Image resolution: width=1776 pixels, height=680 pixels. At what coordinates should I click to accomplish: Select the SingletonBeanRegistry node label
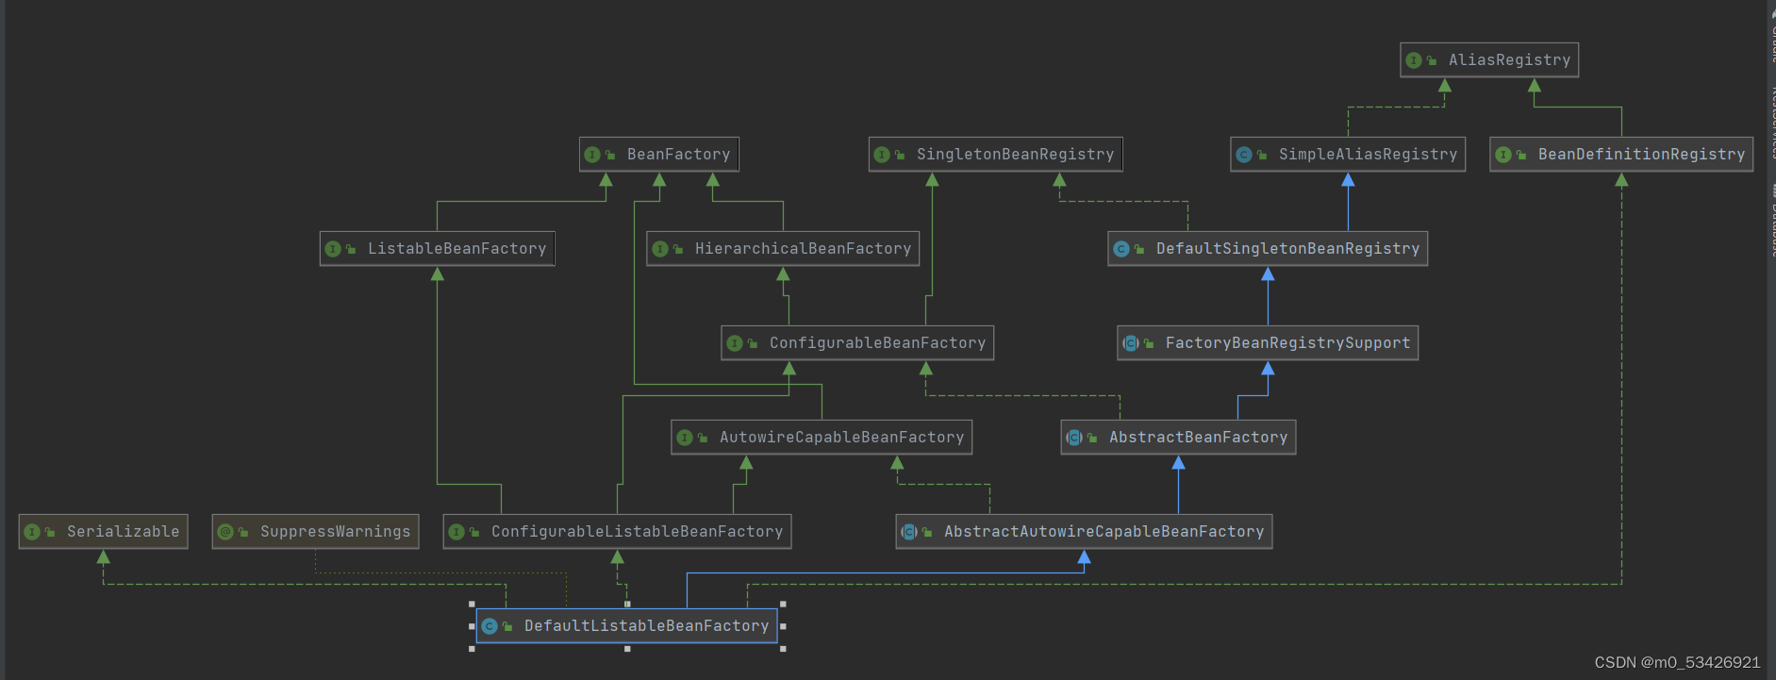click(x=1015, y=155)
